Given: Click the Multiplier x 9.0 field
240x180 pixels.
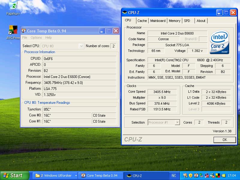Looking at the screenshot, I should (x=162, y=98).
